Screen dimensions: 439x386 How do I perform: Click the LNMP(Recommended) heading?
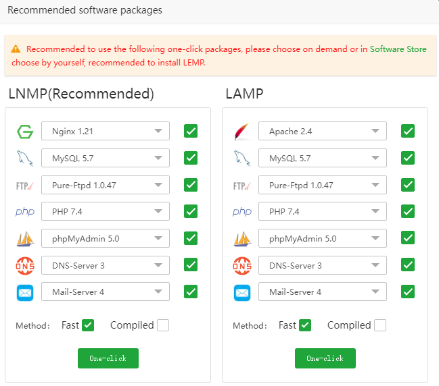[81, 94]
